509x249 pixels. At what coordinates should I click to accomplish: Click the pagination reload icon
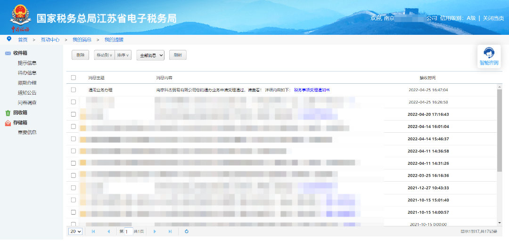[x=187, y=231]
